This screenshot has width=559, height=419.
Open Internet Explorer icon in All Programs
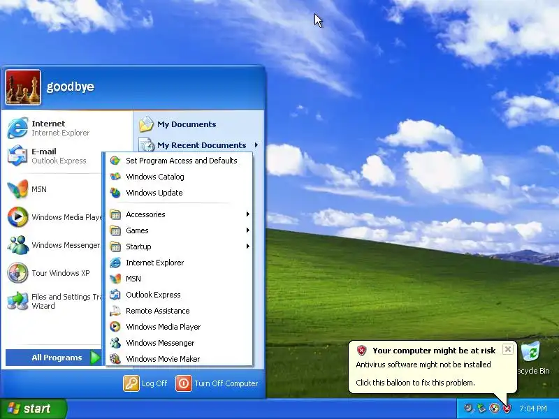115,263
